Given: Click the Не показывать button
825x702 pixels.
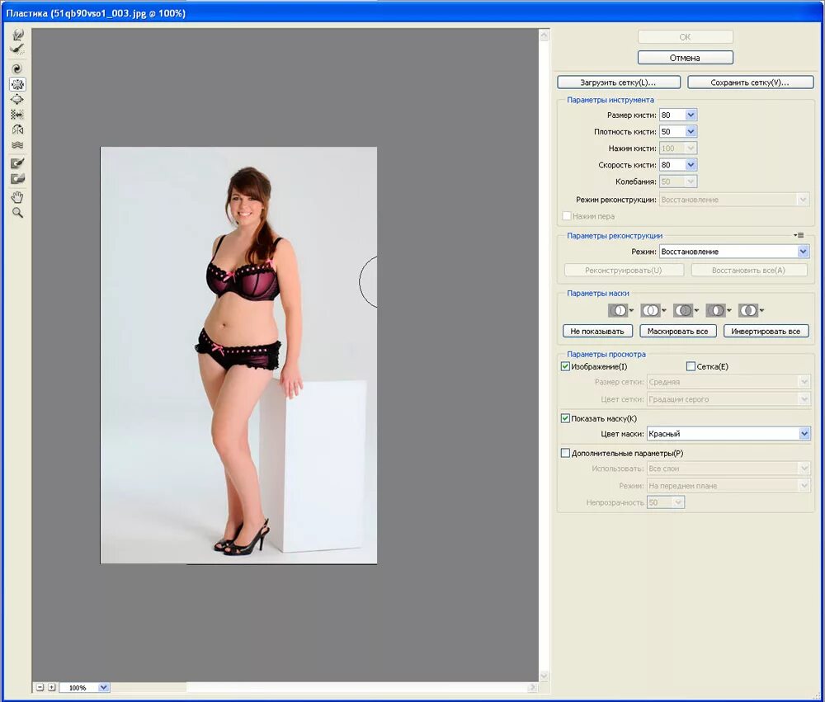Looking at the screenshot, I should pyautogui.click(x=597, y=331).
